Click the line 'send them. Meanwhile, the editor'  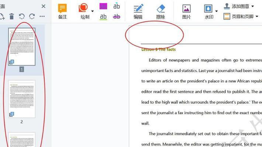coord(202,144)
